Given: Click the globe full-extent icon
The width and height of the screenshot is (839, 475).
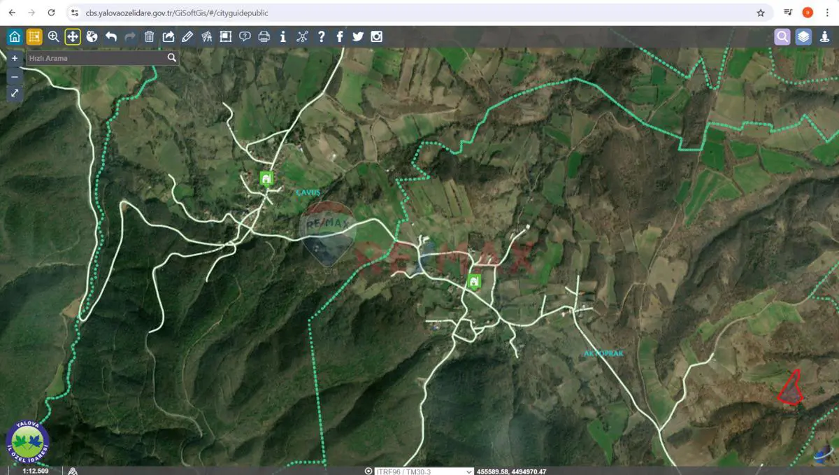Looking at the screenshot, I should pyautogui.click(x=92, y=37).
